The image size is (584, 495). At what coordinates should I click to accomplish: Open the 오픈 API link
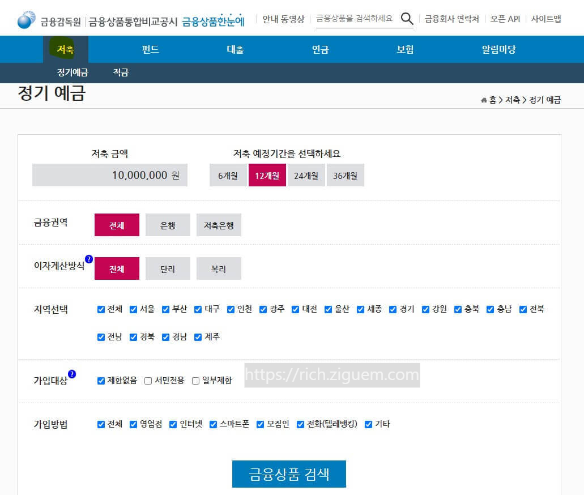(x=507, y=19)
